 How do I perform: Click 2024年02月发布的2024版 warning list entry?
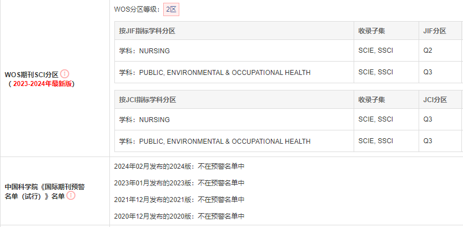(179, 167)
